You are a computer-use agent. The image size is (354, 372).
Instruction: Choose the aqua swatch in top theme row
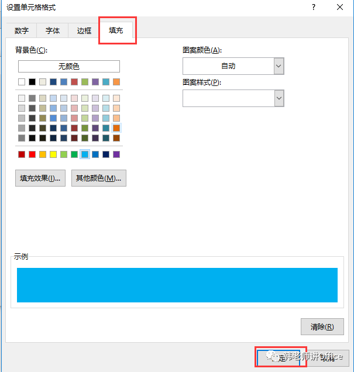pyautogui.click(x=106, y=82)
